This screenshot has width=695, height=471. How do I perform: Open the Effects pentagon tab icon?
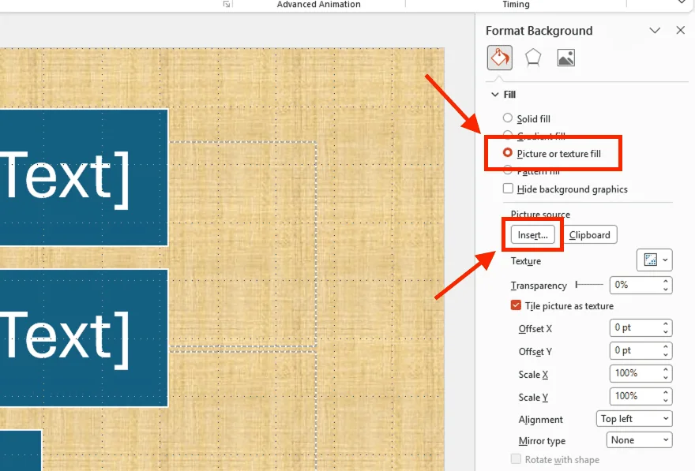533,58
